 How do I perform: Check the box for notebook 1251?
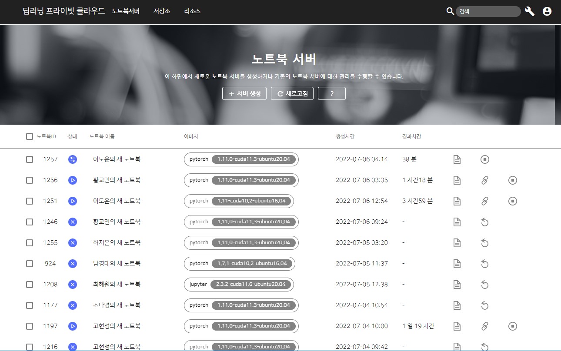(30, 201)
